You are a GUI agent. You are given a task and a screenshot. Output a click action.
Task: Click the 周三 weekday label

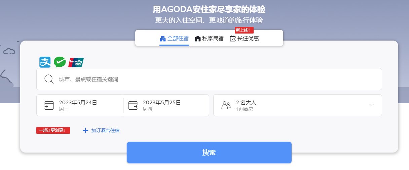(64, 109)
